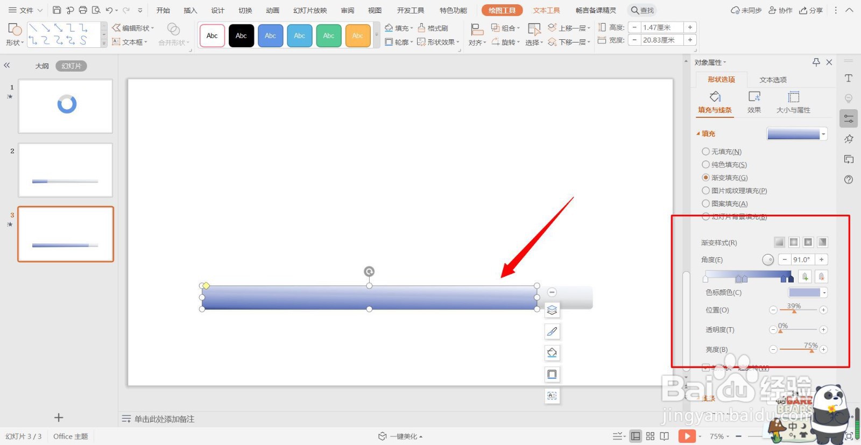Image resolution: width=861 pixels, height=445 pixels.
Task: Open the File menu
Action: pyautogui.click(x=26, y=10)
